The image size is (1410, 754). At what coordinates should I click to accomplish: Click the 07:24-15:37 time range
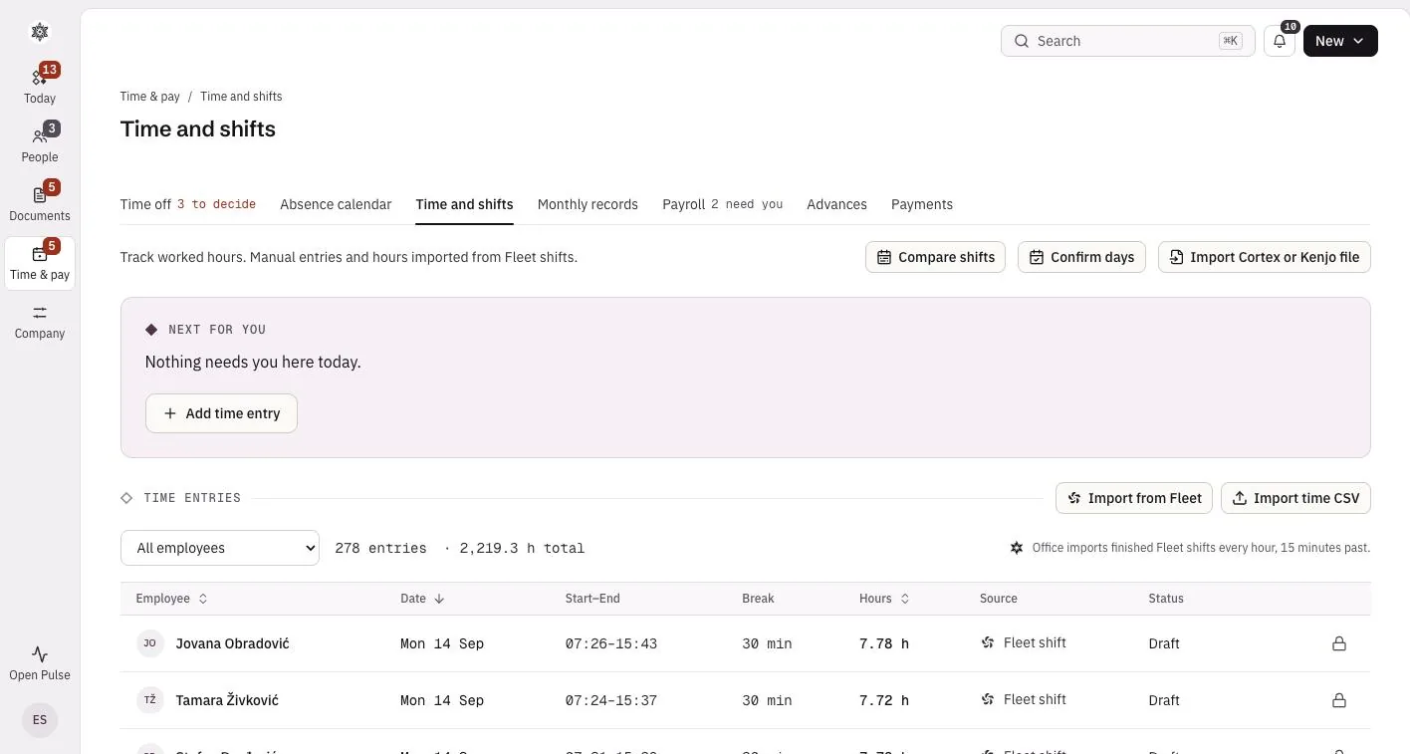[x=611, y=700]
